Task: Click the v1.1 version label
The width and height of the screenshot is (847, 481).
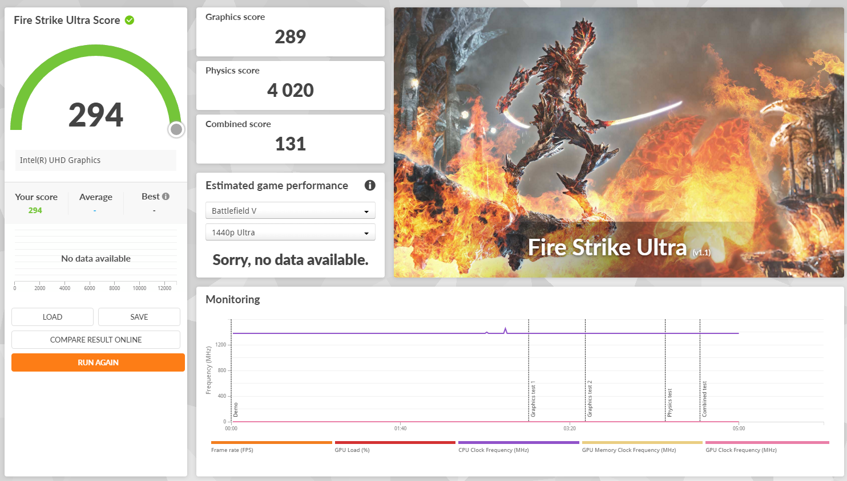Action: click(x=701, y=252)
